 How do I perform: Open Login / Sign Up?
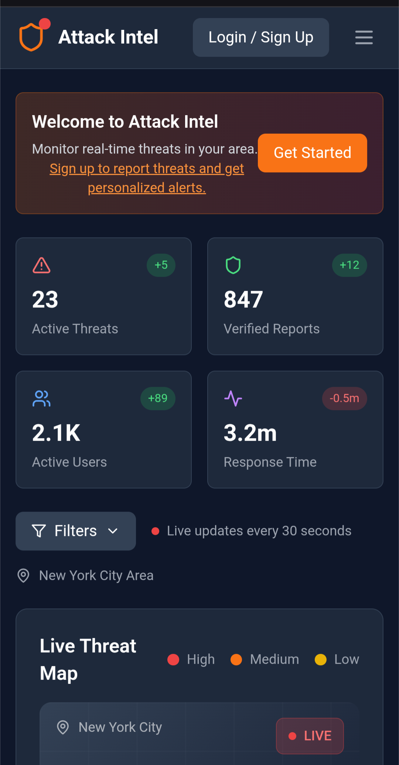(260, 37)
